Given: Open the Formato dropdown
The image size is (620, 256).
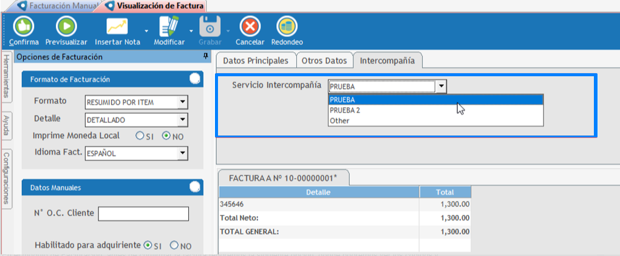Looking at the screenshot, I should 182,102.
